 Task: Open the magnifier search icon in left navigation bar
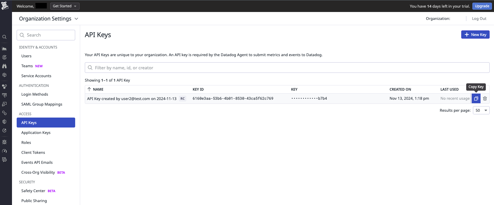(x=4, y=37)
